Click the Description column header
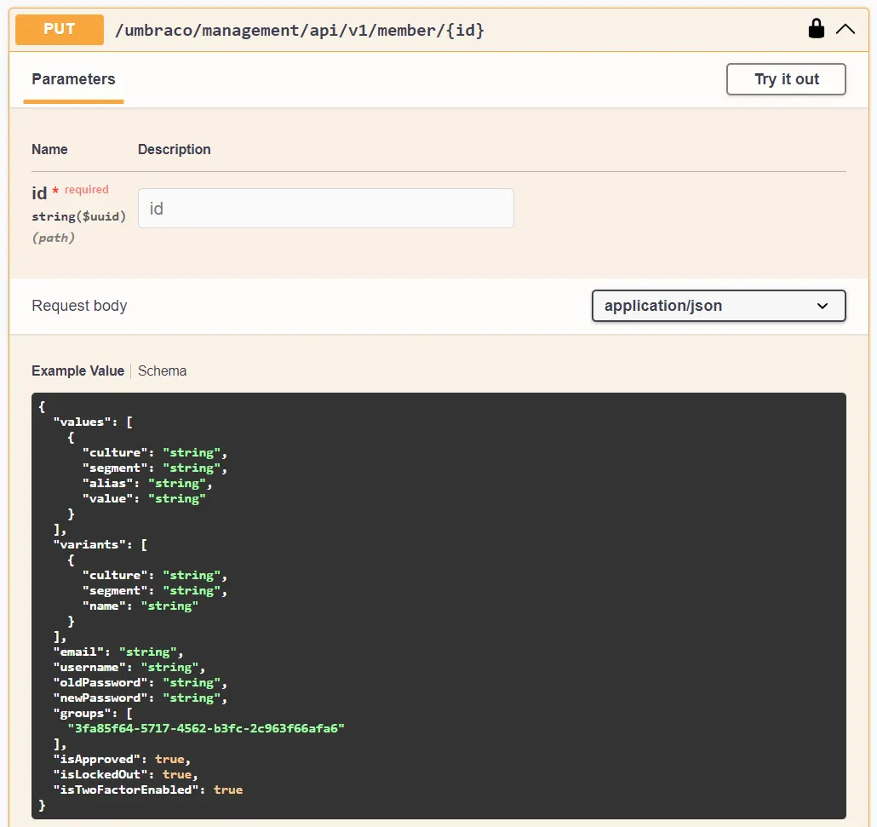 175,149
